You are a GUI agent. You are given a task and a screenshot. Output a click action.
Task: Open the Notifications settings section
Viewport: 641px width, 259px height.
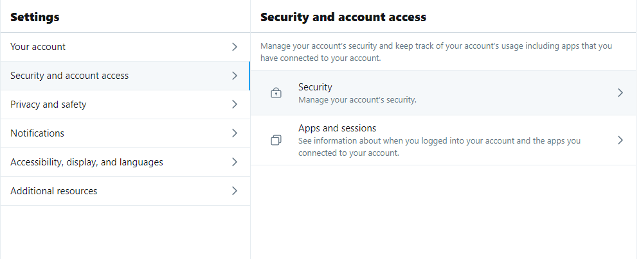[x=37, y=133]
